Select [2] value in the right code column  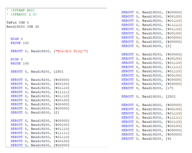[168, 46]
